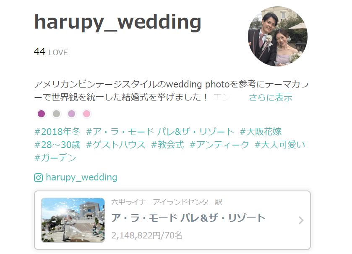The width and height of the screenshot is (352, 254).
Task: Open the #教会式 hashtag
Action: click(x=167, y=145)
